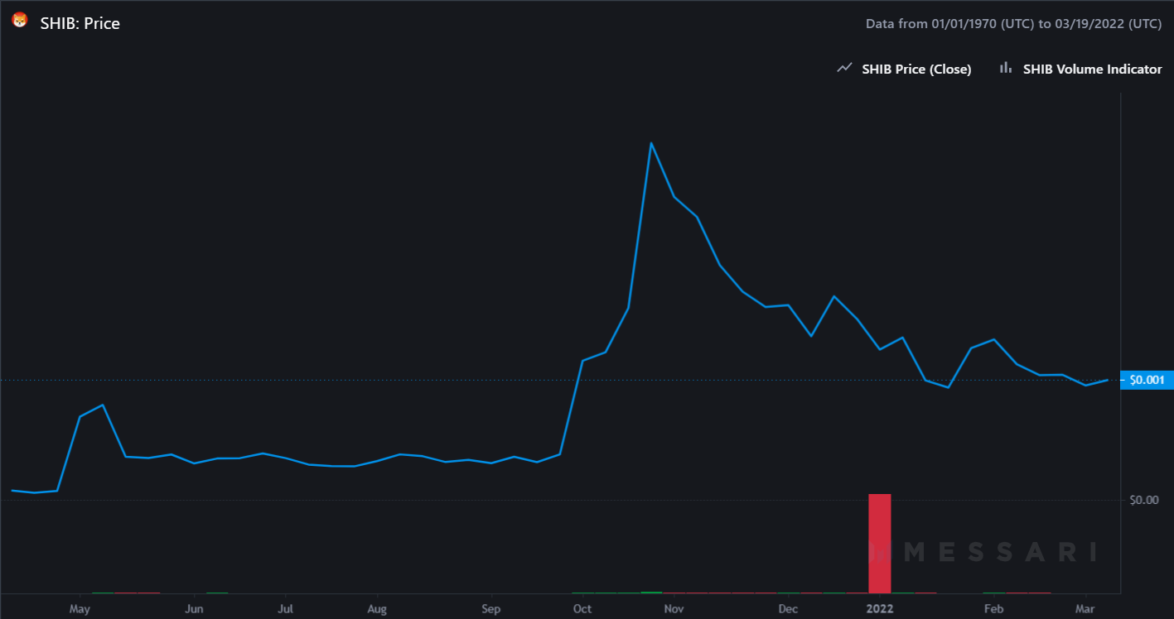Select the May axis label
The width and height of the screenshot is (1174, 619).
80,608
